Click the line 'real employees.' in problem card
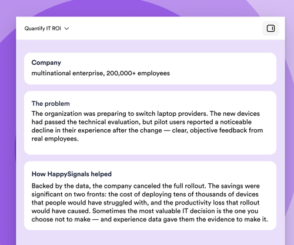 pyautogui.click(x=55, y=139)
